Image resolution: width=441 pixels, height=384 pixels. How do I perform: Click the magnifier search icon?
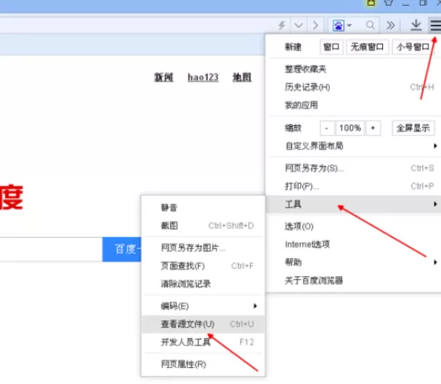tap(370, 25)
